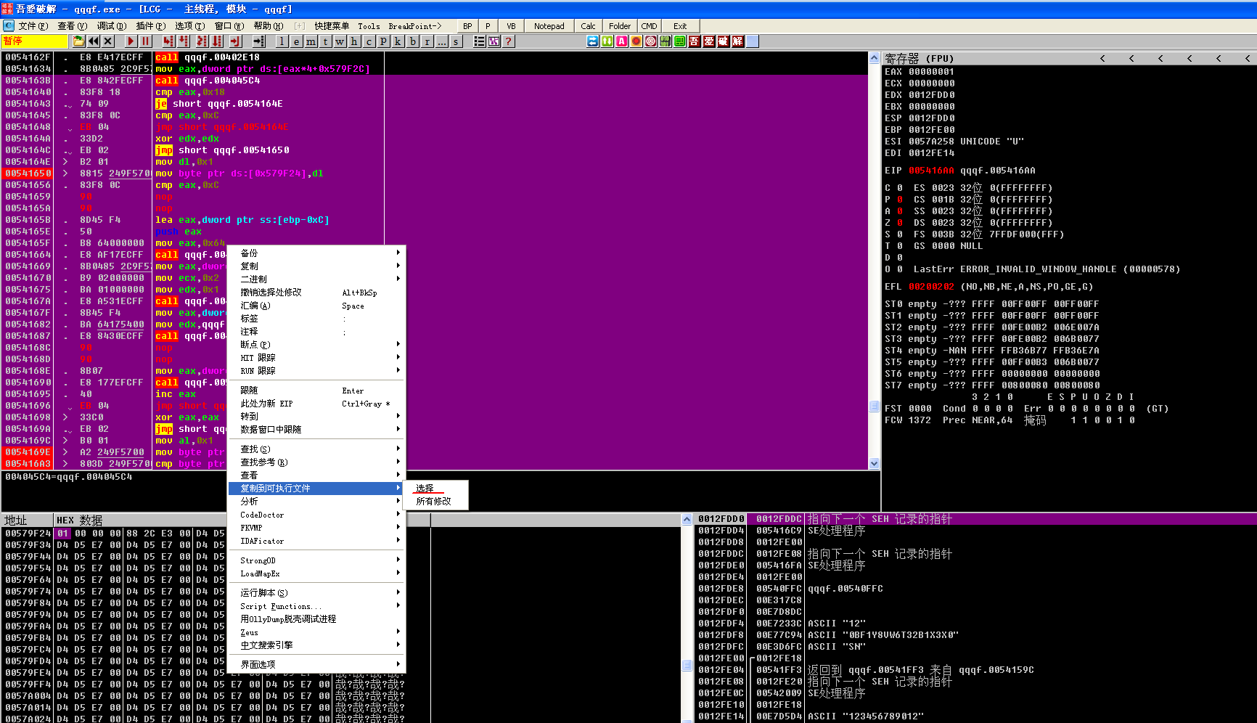Close the debugged program with X icon
Image resolution: width=1257 pixels, height=723 pixels.
[108, 41]
